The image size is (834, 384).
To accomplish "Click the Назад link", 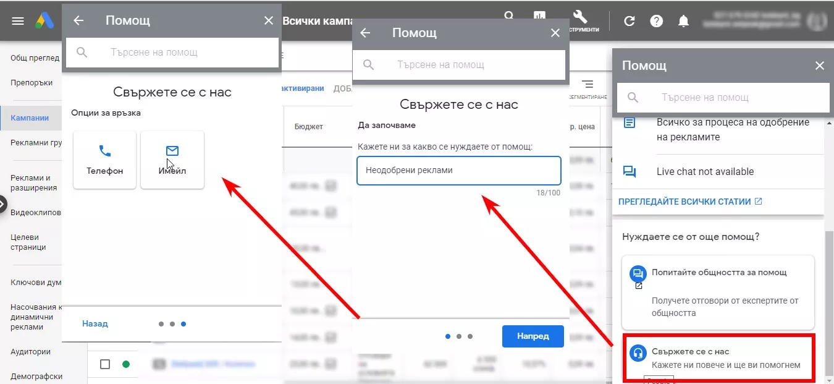I will click(95, 323).
